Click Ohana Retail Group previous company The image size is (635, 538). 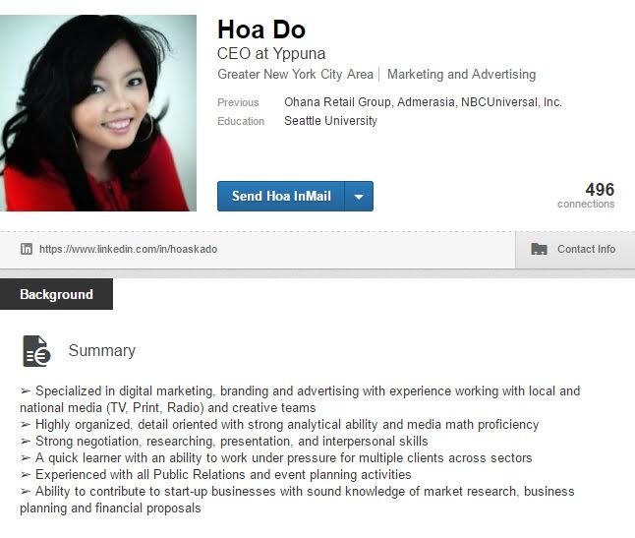pos(338,102)
